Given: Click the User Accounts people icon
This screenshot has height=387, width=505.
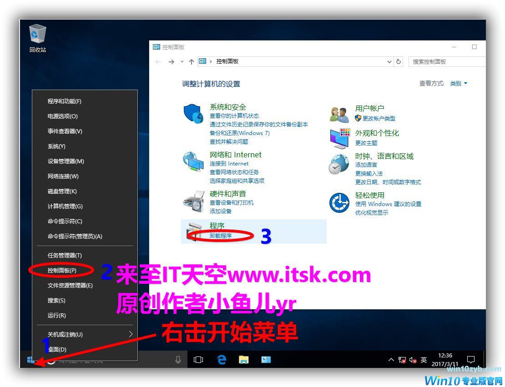Looking at the screenshot, I should click(339, 115).
